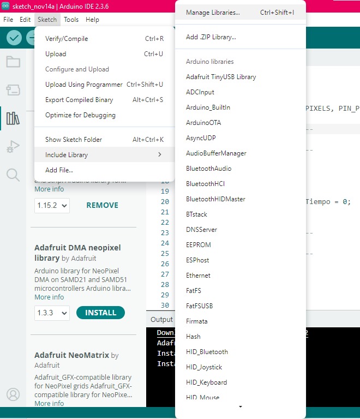The image size is (360, 419).
Task: Click the INSTALL button for DMA neopixel
Action: coord(100,313)
